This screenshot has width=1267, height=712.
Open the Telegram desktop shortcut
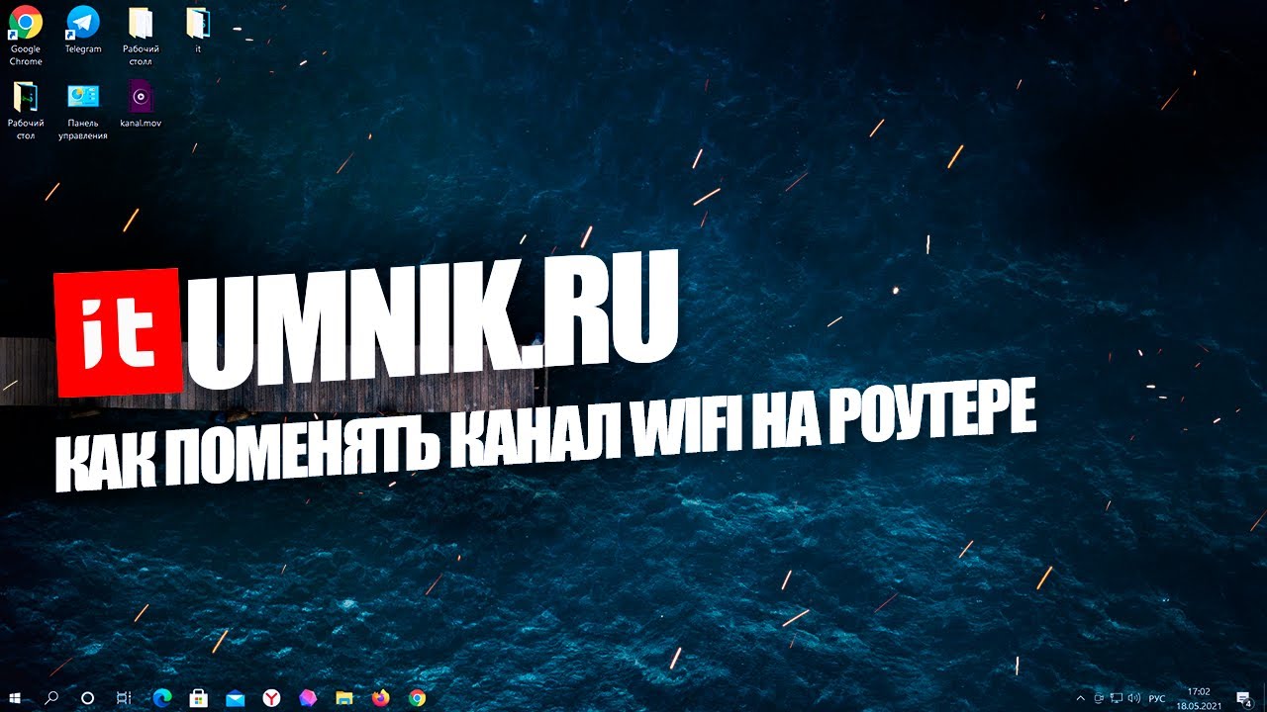coord(83,30)
